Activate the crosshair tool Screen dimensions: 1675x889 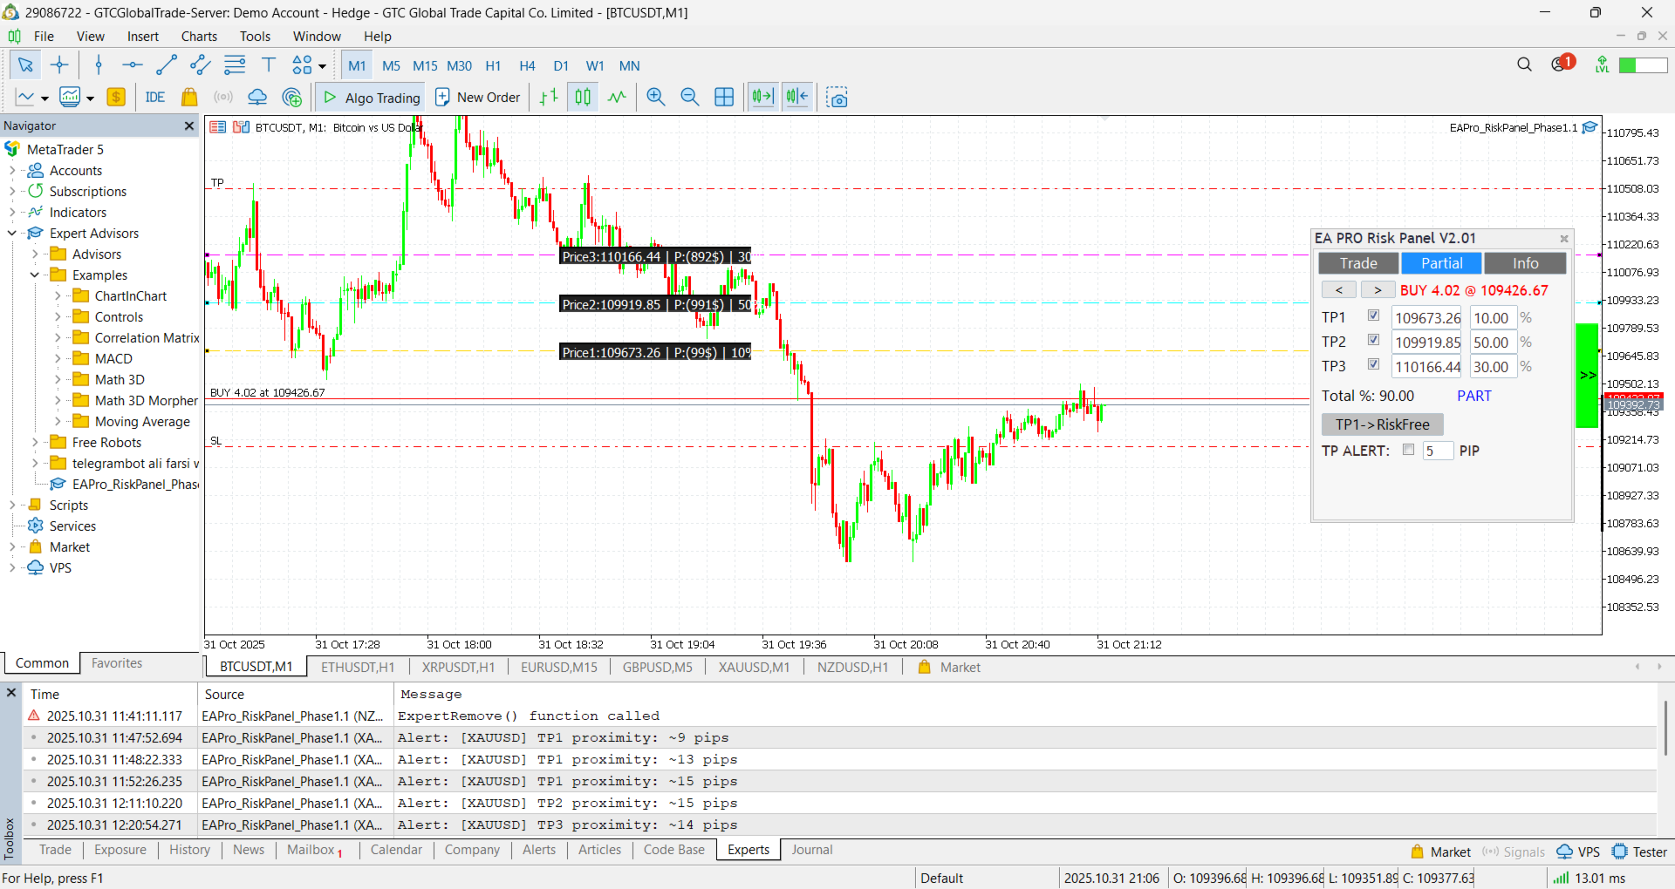59,65
